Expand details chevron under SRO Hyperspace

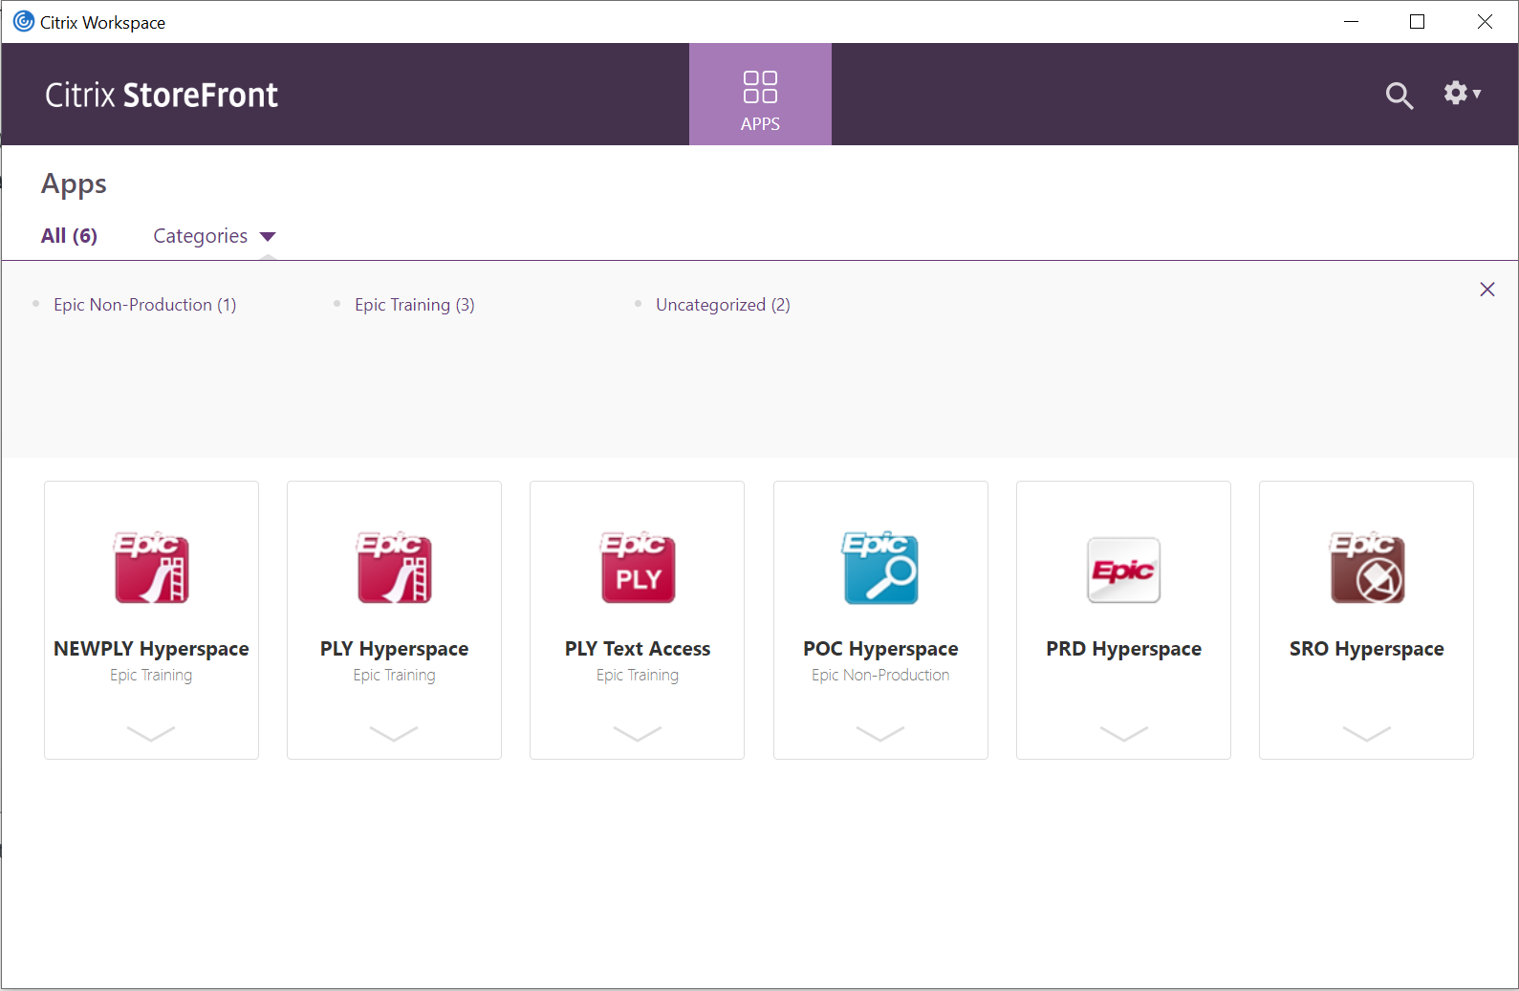pyautogui.click(x=1367, y=733)
